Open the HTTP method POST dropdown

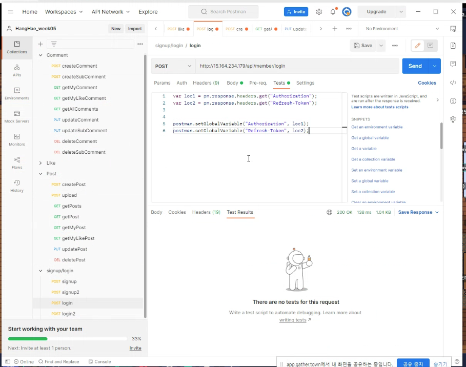coord(173,66)
